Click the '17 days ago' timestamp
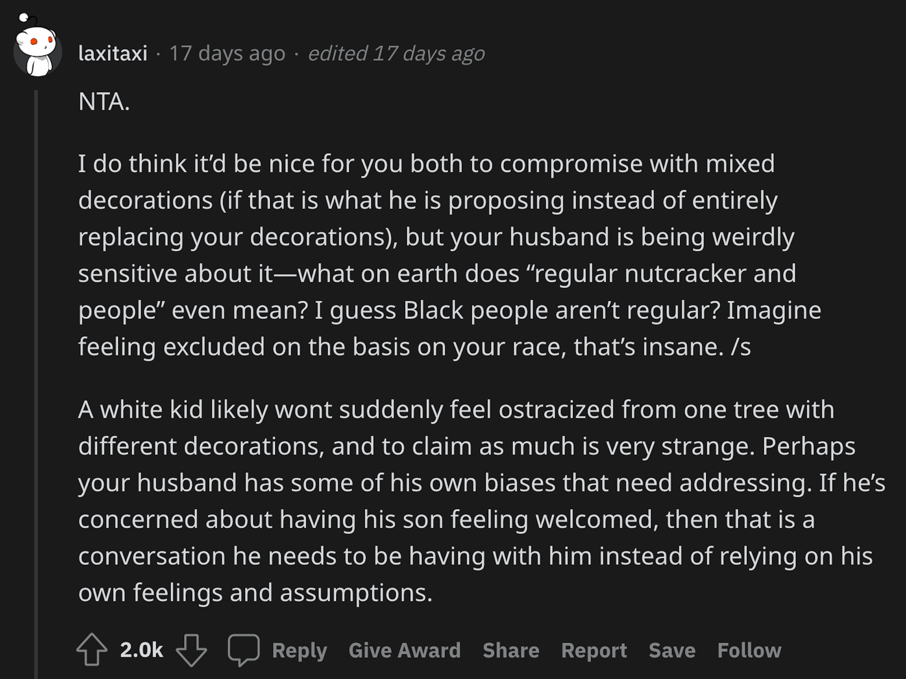906x679 pixels. pos(227,54)
